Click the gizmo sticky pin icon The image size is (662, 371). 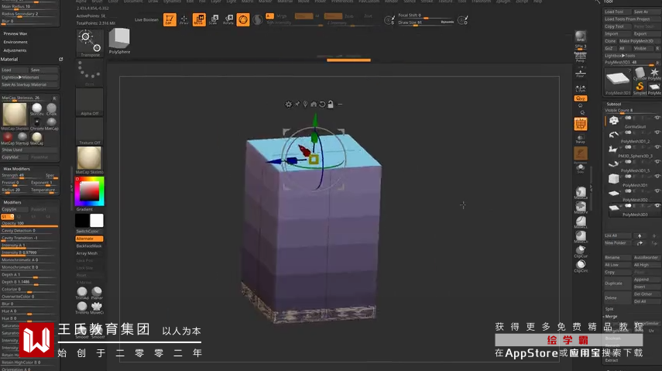coord(297,104)
